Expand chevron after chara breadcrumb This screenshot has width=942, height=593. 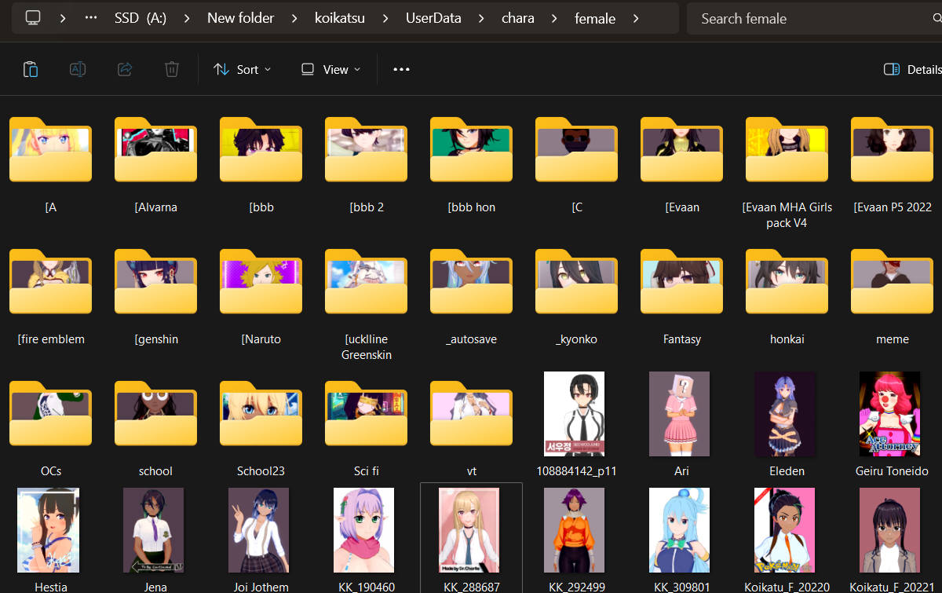(554, 17)
